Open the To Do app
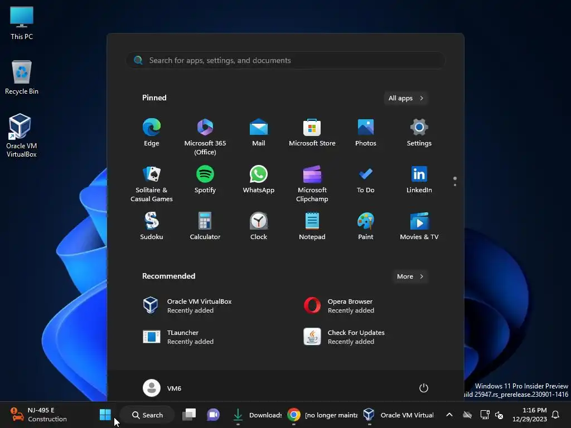The height and width of the screenshot is (428, 571). coord(366,179)
